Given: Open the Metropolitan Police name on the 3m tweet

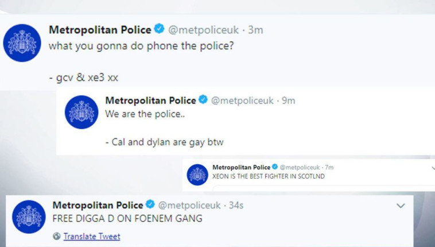Looking at the screenshot, I should (x=100, y=29).
